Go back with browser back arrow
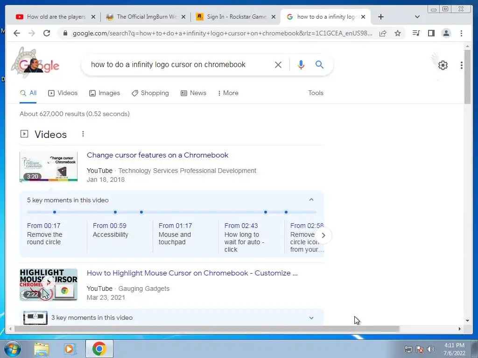Viewport: 478px width, 358px height. point(17,33)
